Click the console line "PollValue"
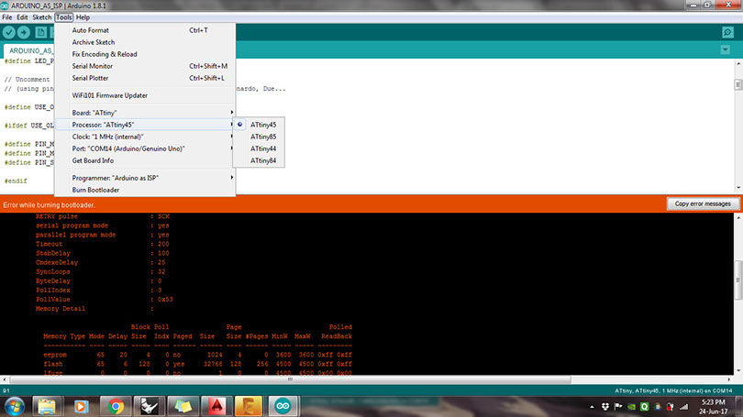 tap(52, 300)
